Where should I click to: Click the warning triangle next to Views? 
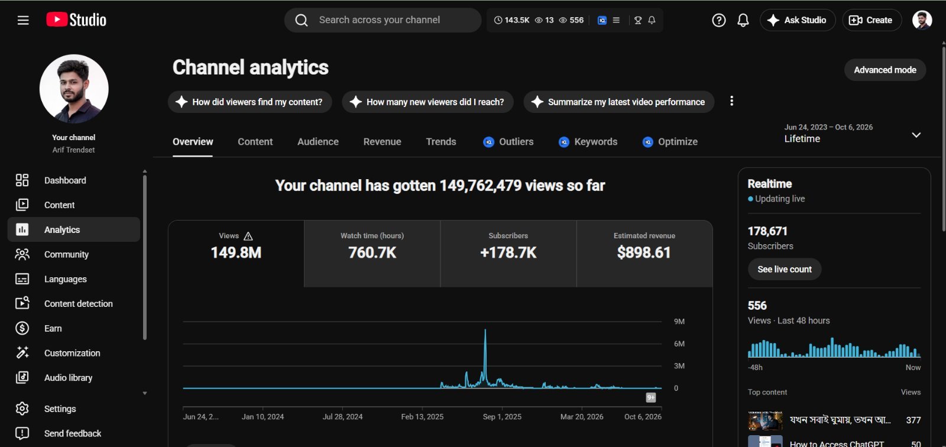pos(248,236)
